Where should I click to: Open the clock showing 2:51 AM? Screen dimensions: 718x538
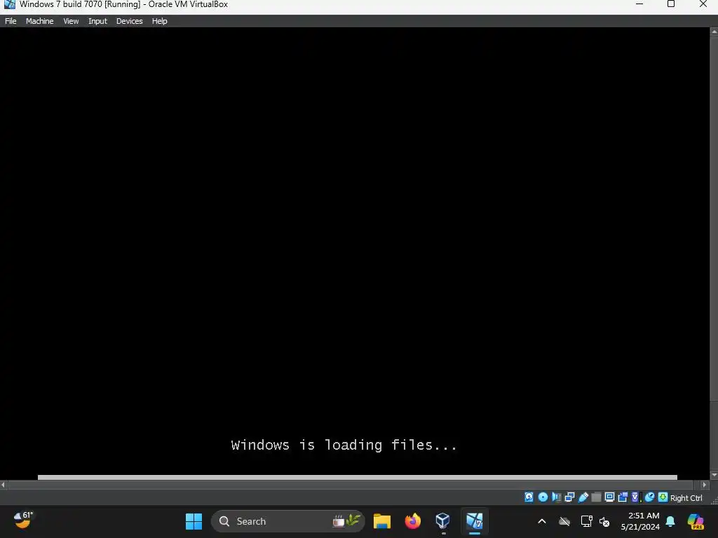click(640, 521)
